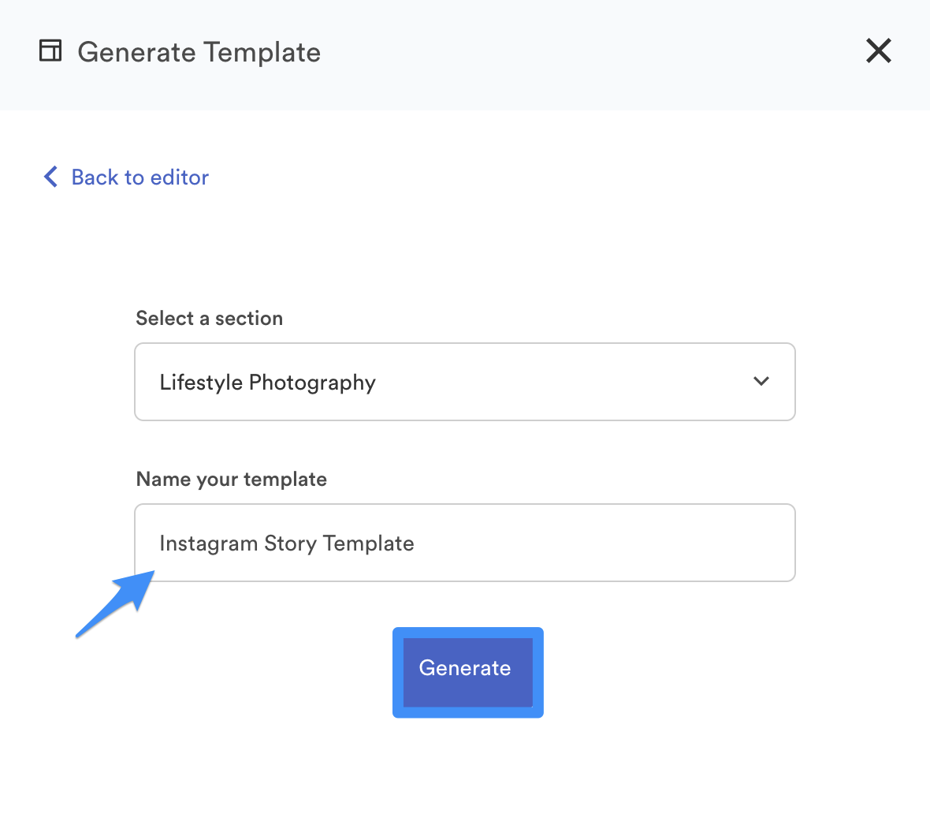Open the Select a section dropdown
The image size is (930, 814).
[x=465, y=382]
